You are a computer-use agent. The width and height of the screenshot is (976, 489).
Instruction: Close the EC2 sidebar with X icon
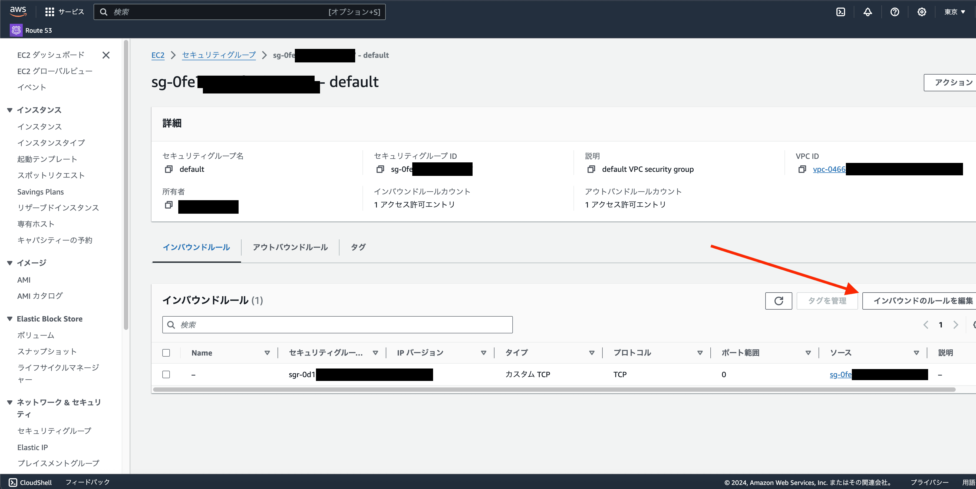click(106, 55)
